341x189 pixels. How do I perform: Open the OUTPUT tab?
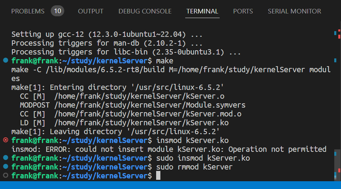[x=90, y=11]
